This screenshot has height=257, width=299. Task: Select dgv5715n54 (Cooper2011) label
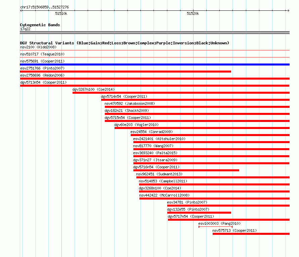[128, 118]
